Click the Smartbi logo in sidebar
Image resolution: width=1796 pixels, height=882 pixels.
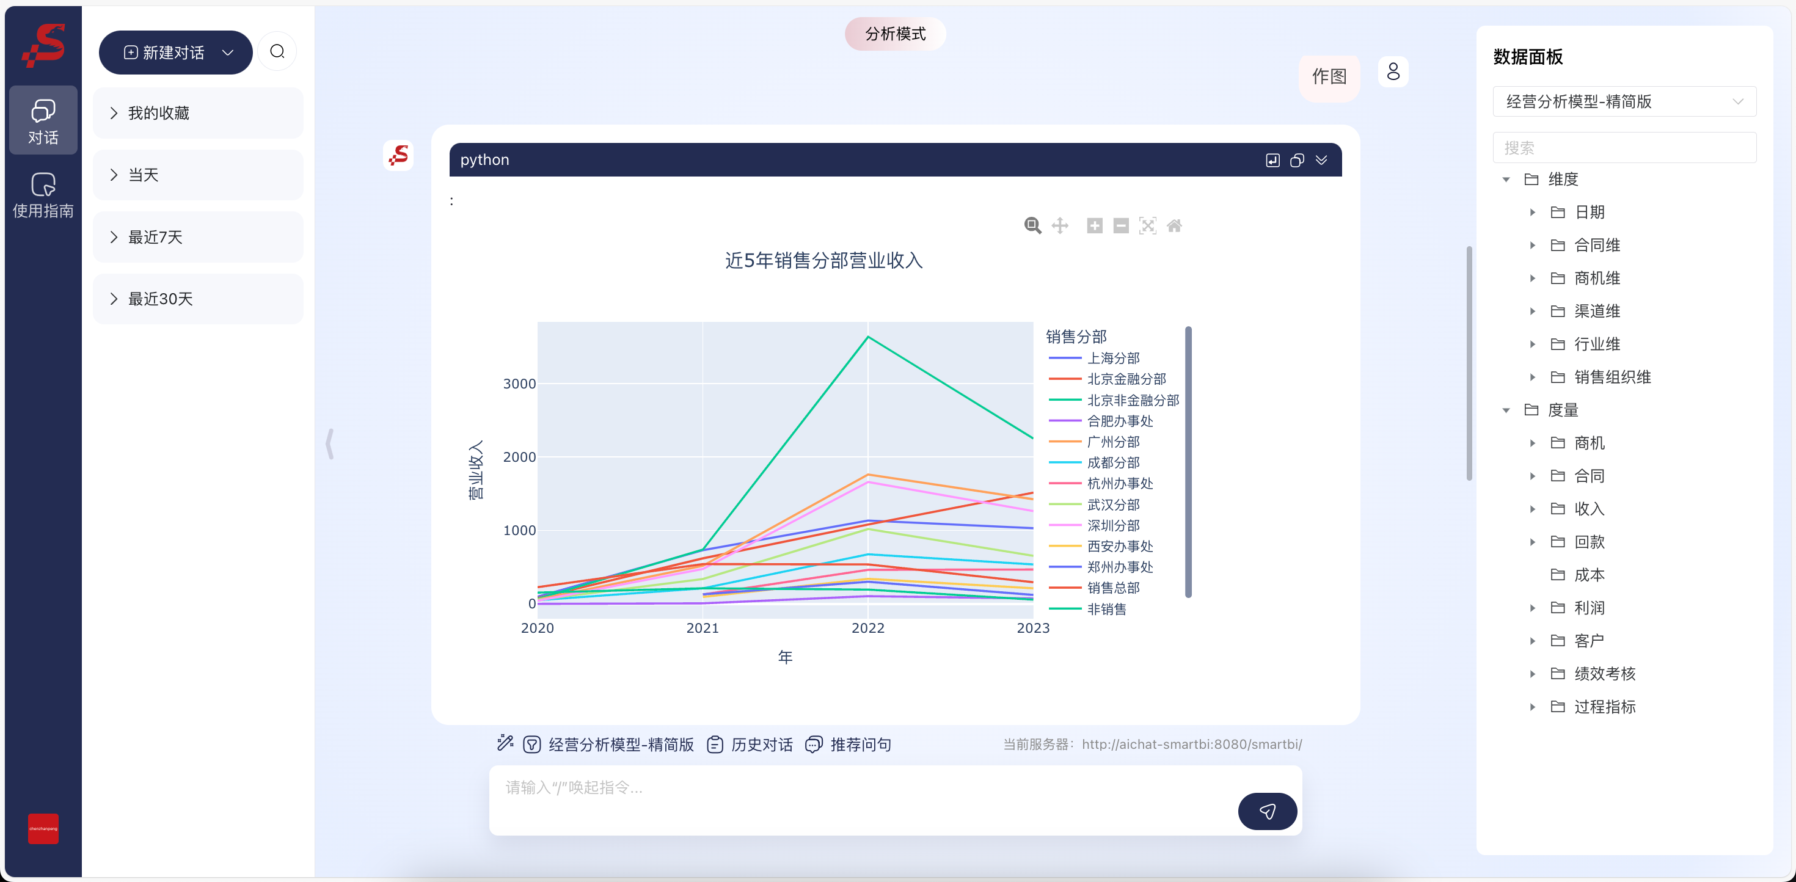[x=43, y=45]
